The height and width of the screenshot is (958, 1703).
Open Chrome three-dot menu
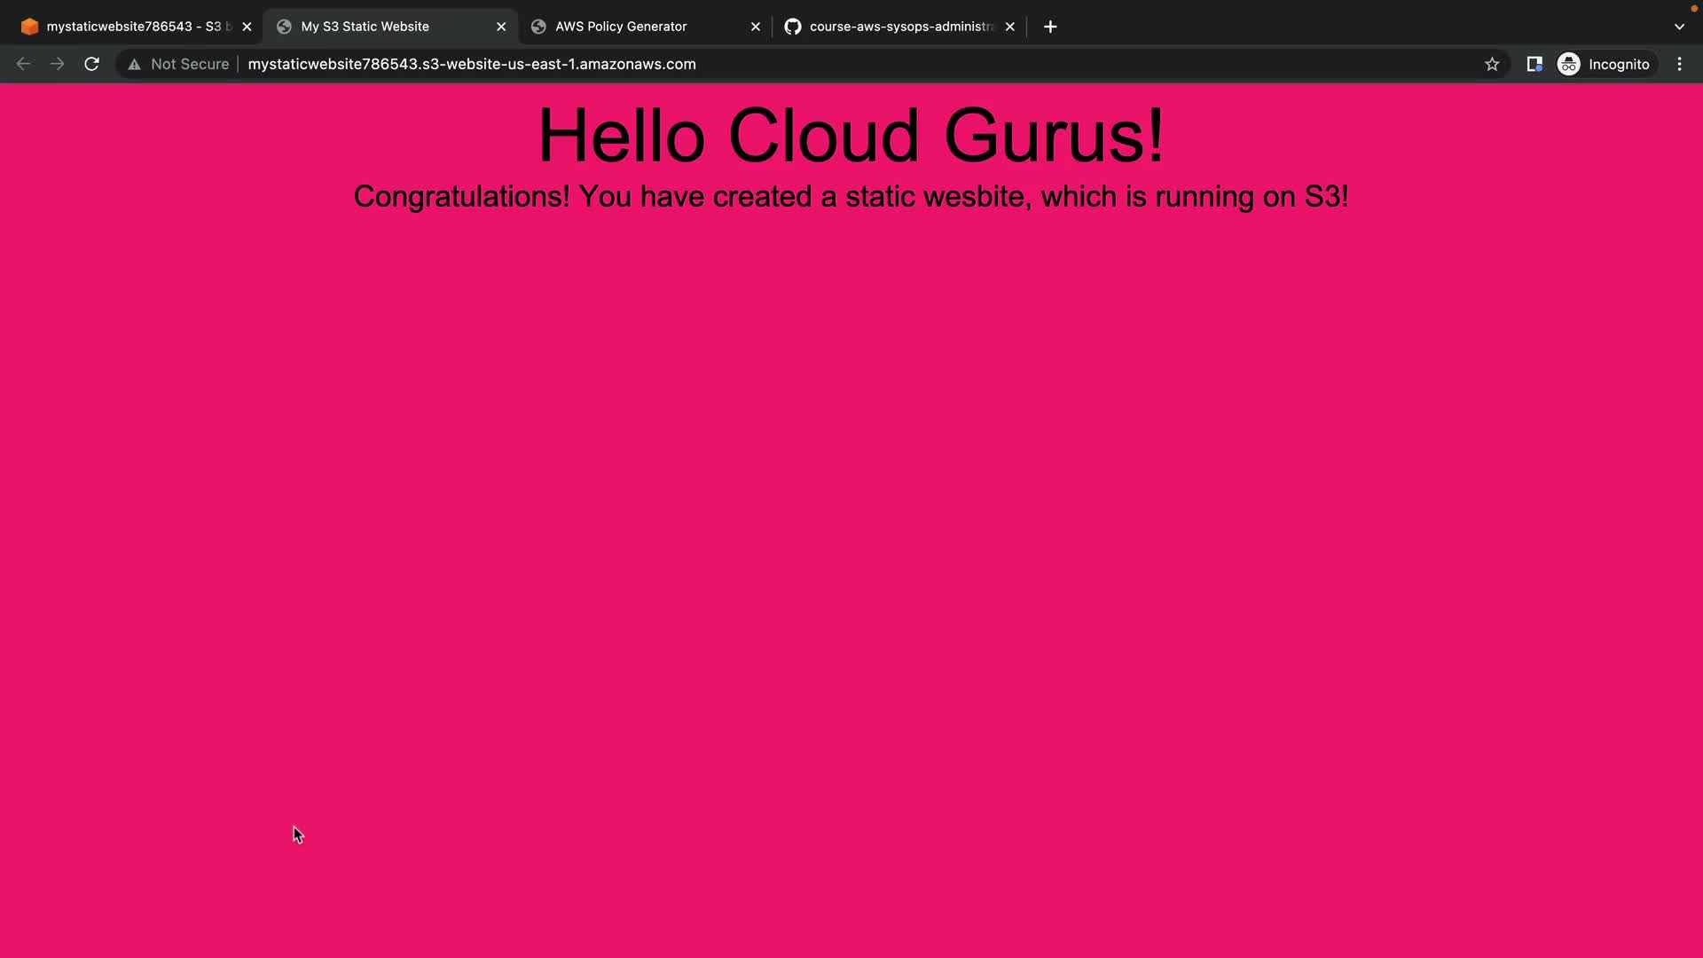(x=1679, y=64)
